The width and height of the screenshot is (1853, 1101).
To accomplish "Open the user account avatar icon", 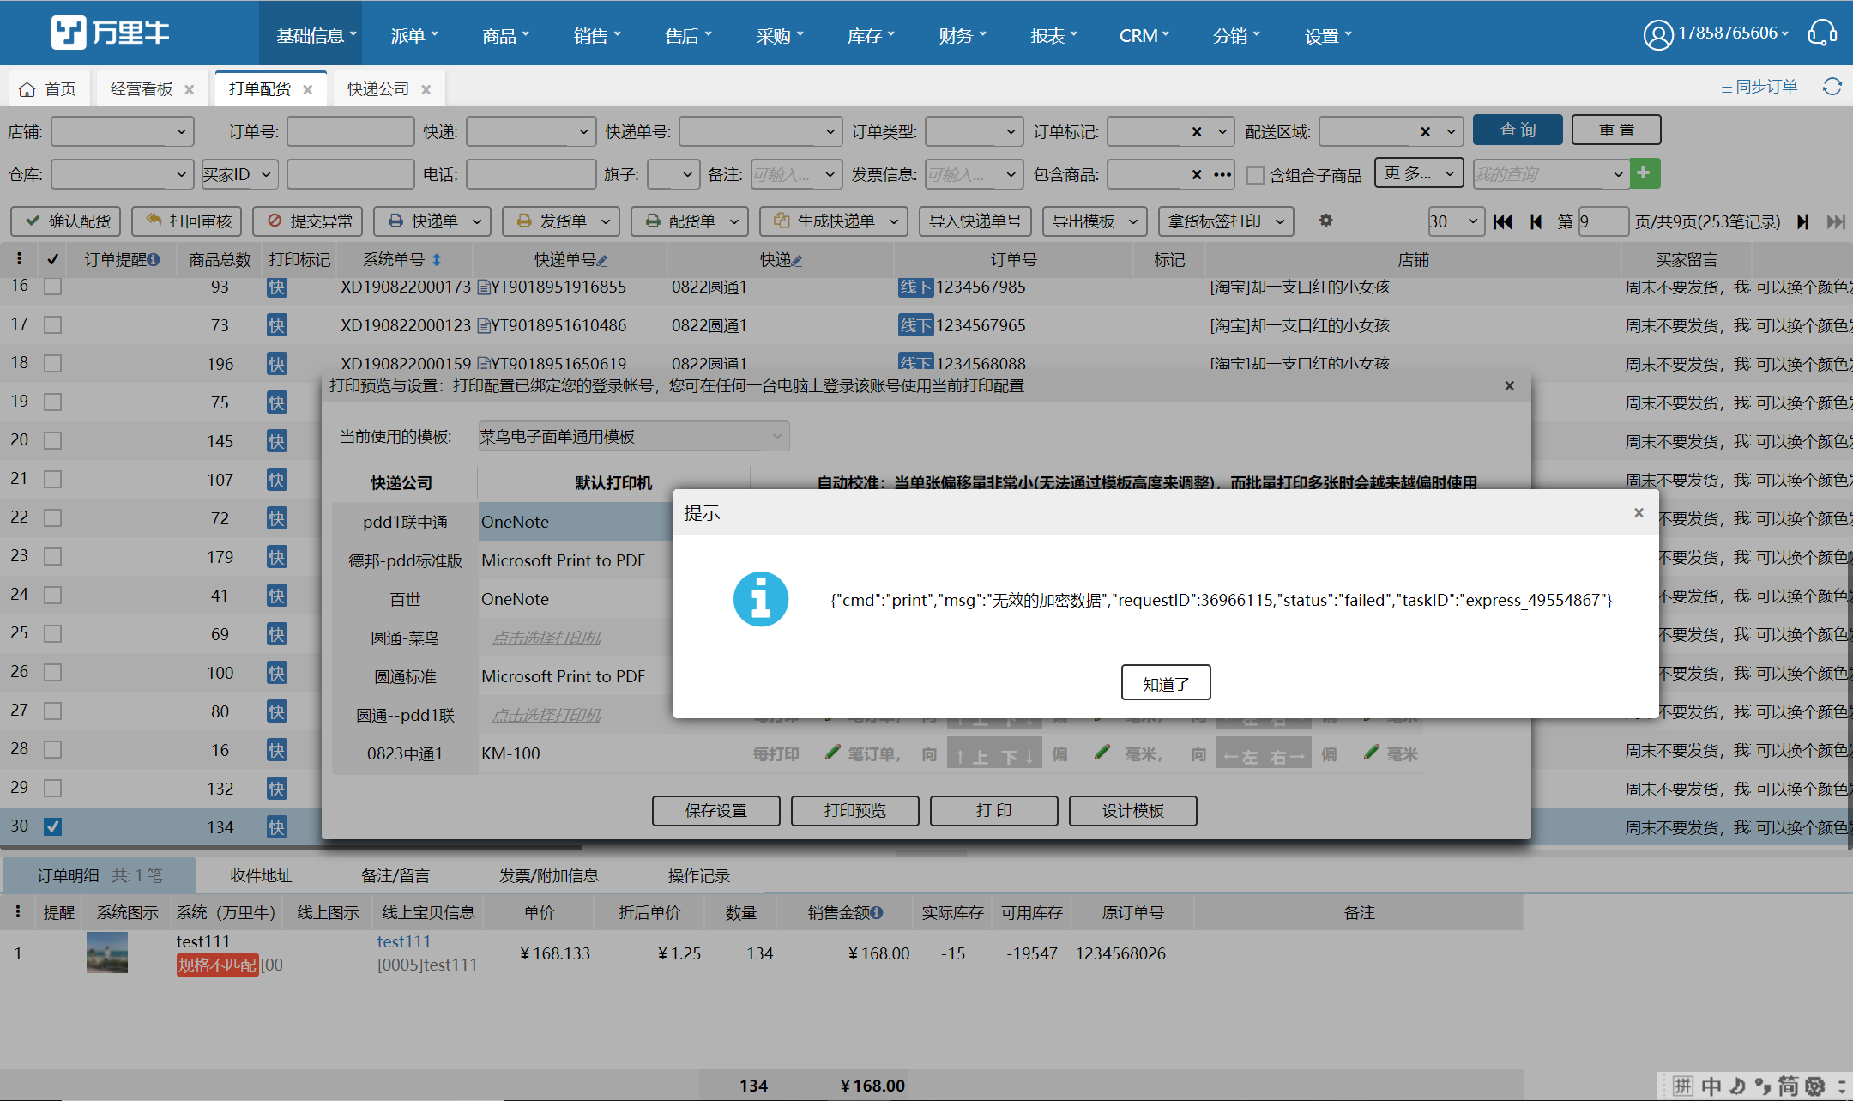I will tap(1657, 34).
